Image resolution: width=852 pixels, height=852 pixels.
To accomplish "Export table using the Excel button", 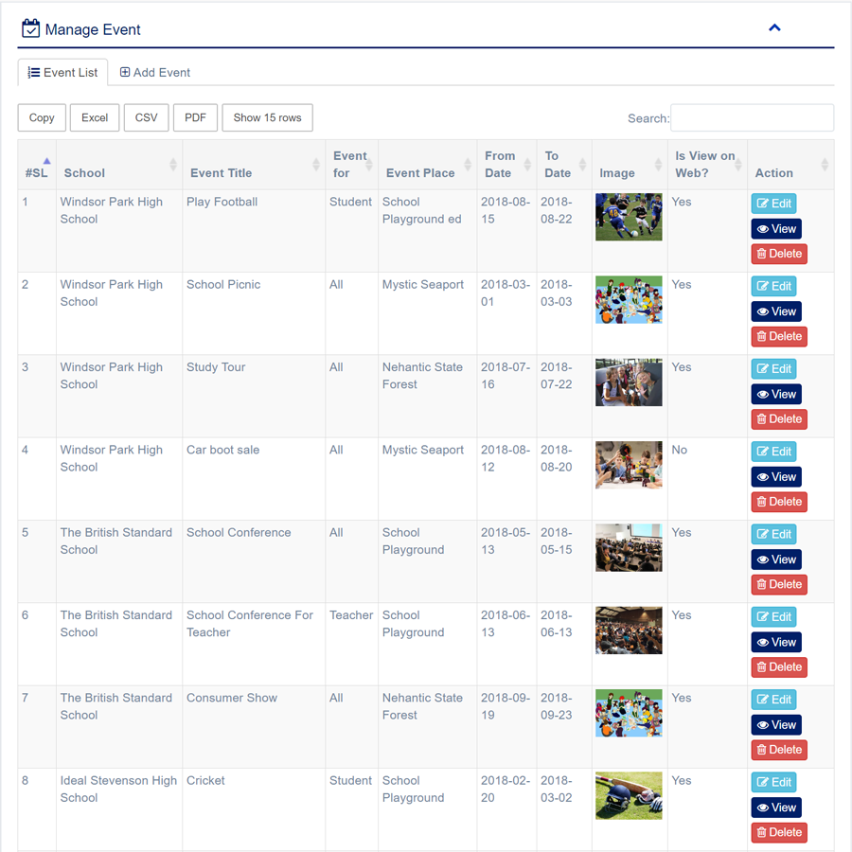I will 95,117.
